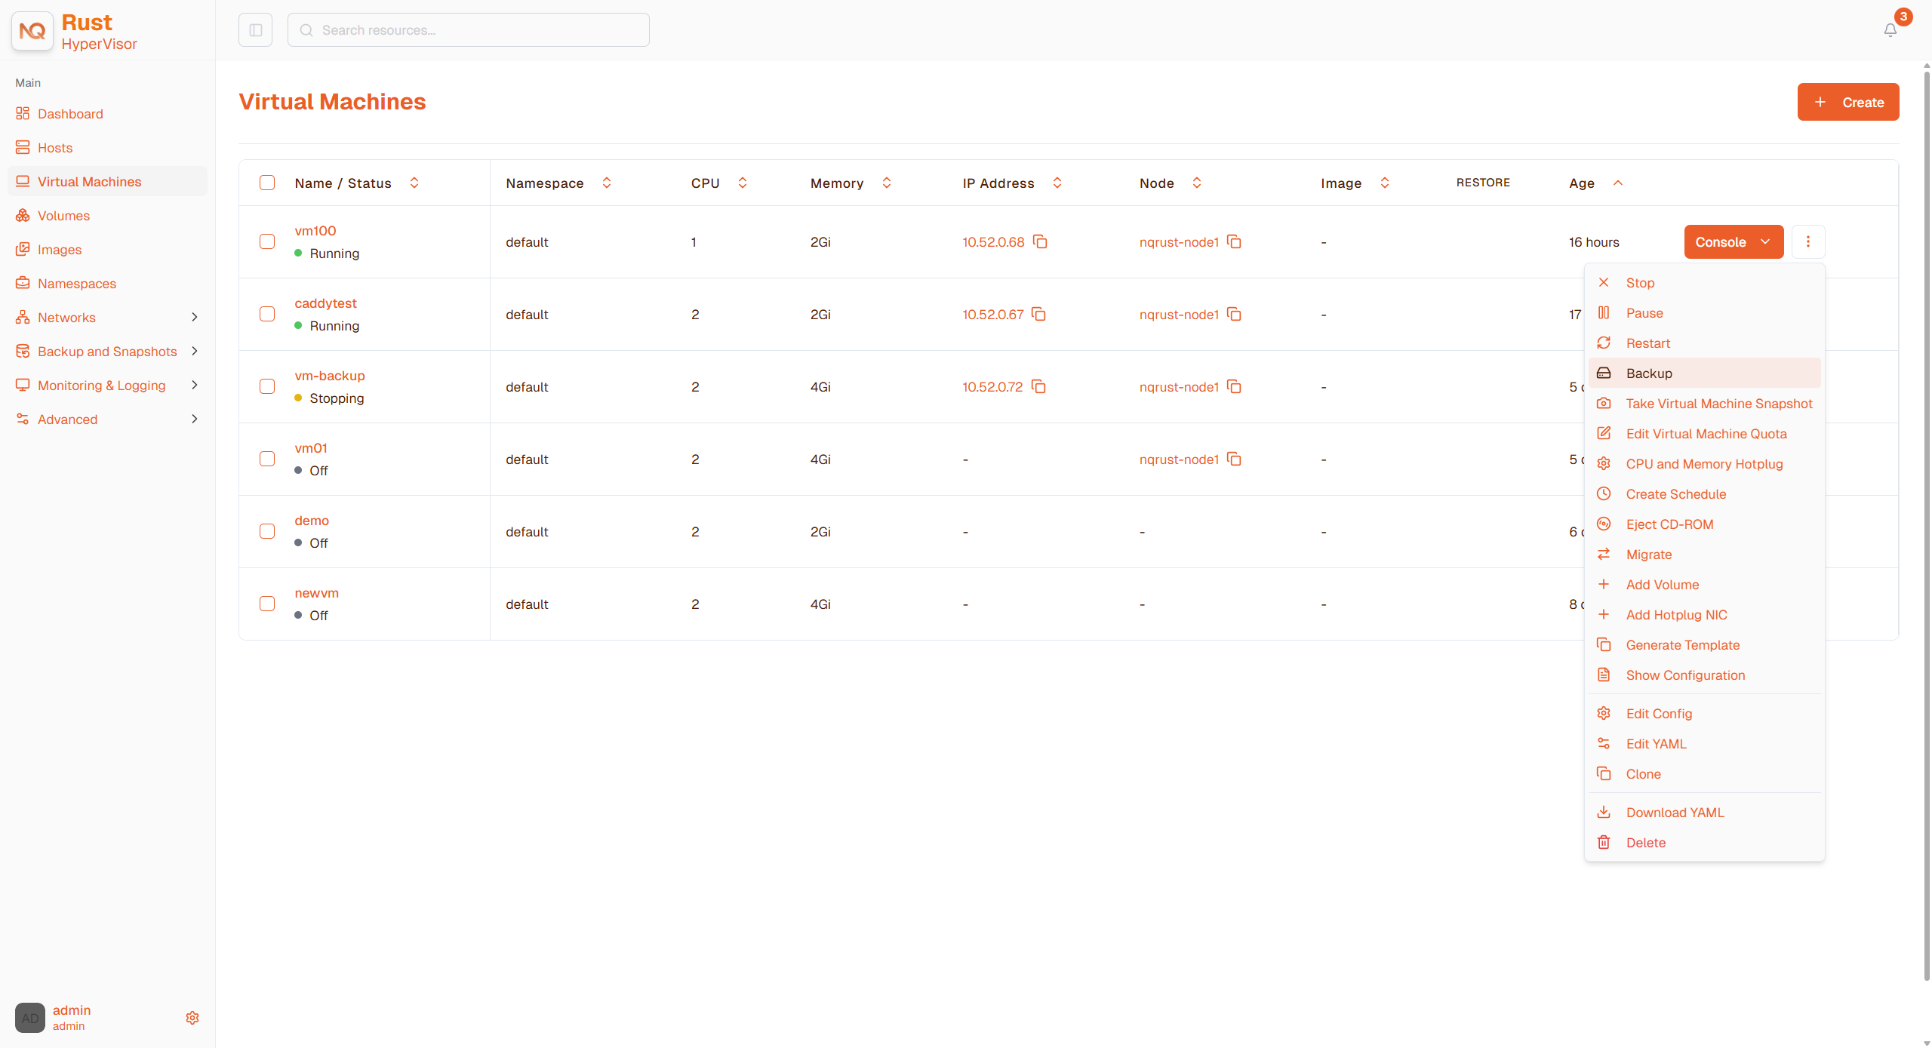
Task: Check the caddytest row checkbox
Action: coord(267,314)
